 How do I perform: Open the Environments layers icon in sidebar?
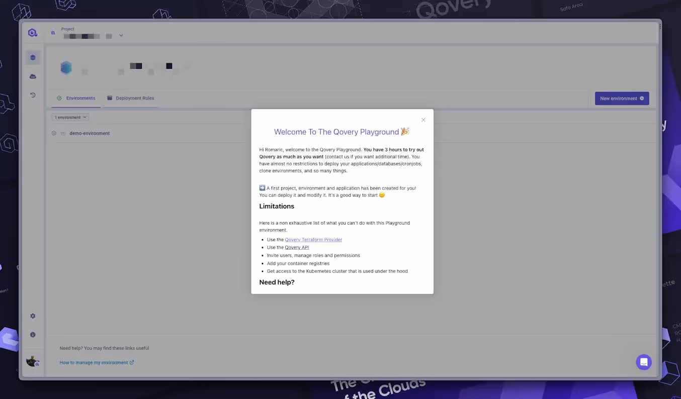click(x=33, y=57)
